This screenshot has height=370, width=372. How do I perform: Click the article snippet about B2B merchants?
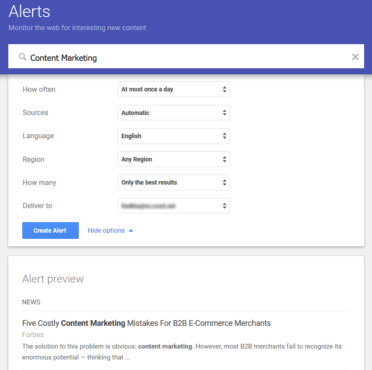click(182, 352)
